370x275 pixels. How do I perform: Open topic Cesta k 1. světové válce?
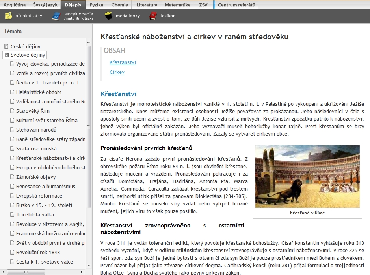tap(45, 262)
